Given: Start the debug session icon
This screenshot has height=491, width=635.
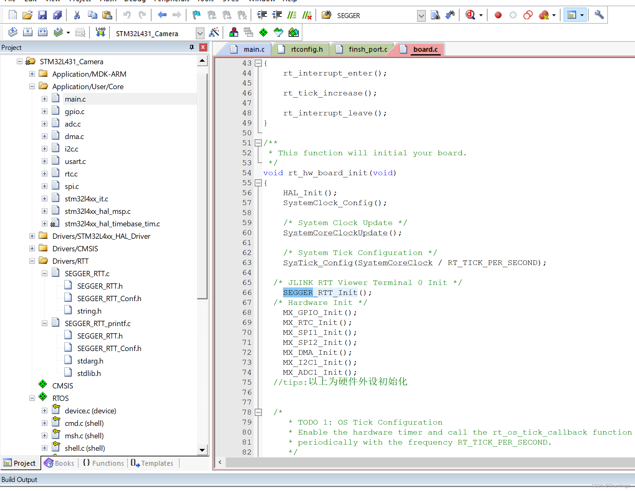Looking at the screenshot, I should (470, 15).
